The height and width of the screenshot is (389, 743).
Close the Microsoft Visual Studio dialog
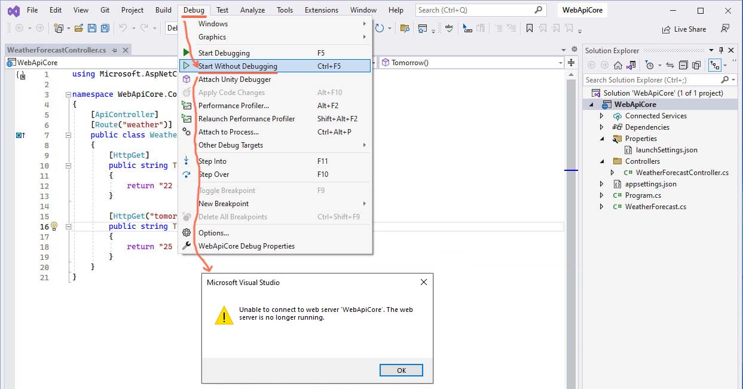tap(424, 283)
